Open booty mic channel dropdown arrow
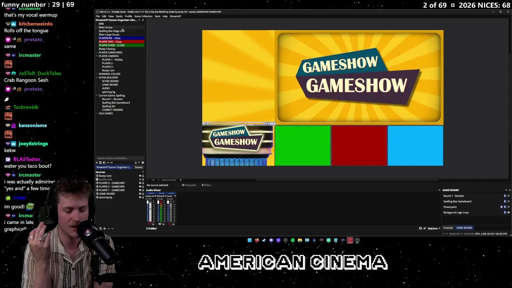Screen dimensions: 512x288 (155, 196)
